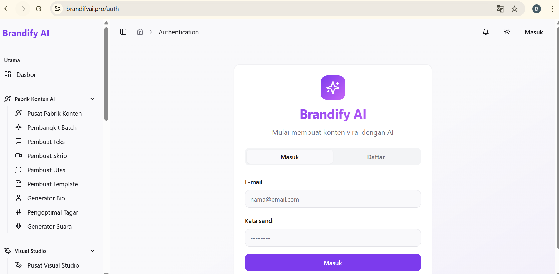Select the Masuk authentication tab
559x274 pixels.
[289, 157]
